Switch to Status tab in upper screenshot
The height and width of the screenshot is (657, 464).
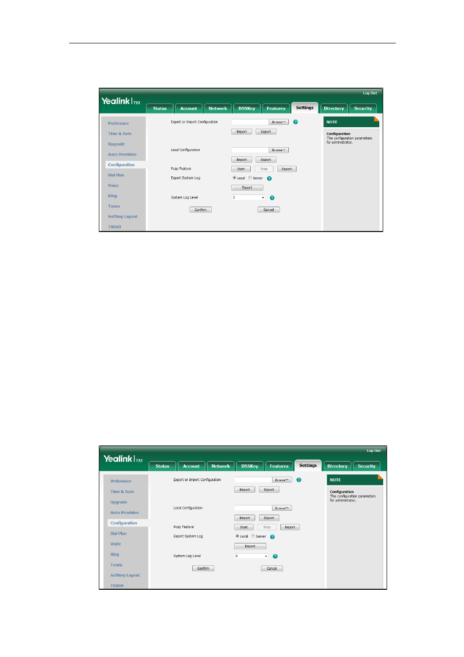tap(160, 109)
